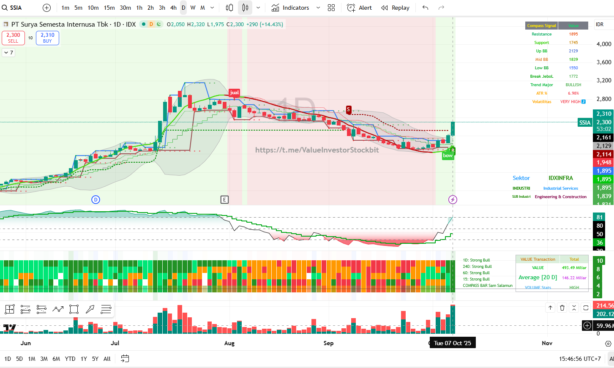Switch to the 15m timeframe
The width and height of the screenshot is (614, 368).
(x=109, y=8)
